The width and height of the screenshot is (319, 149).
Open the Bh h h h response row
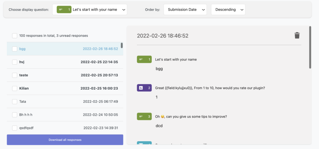click(65, 115)
